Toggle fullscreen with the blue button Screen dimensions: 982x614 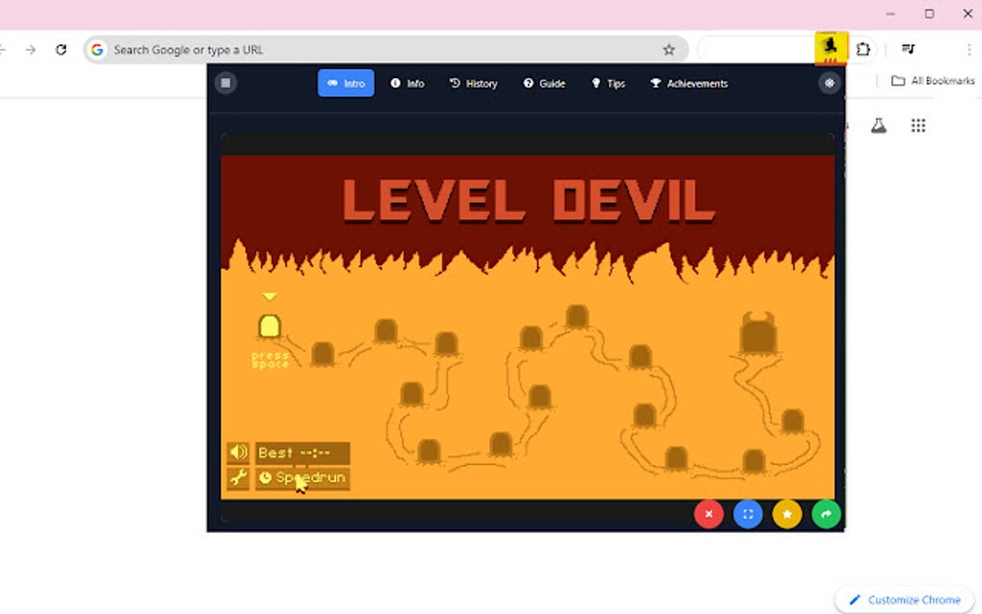point(747,514)
